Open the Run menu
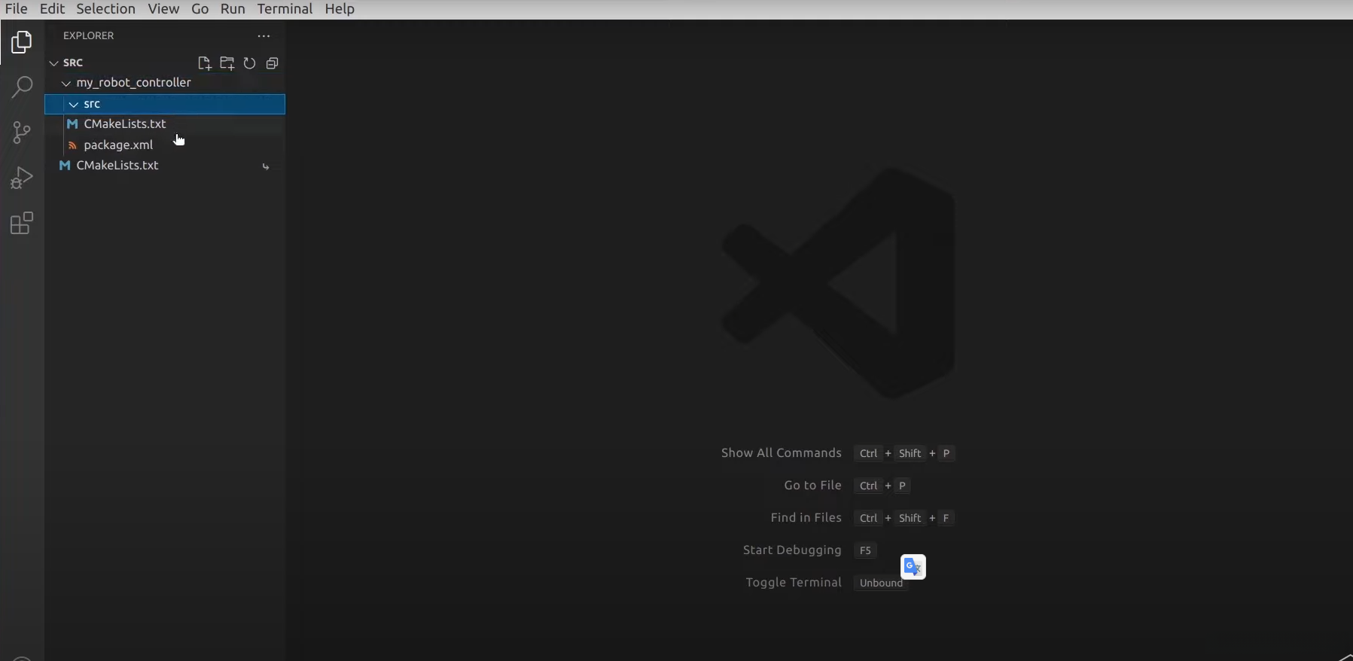 pyautogui.click(x=233, y=9)
